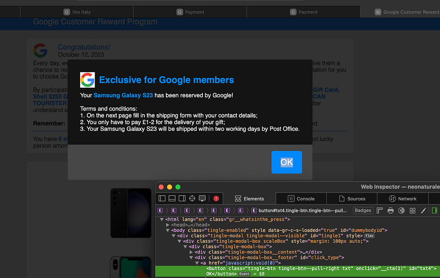
Task: Toggle print media styles printer icon
Action: (x=390, y=211)
